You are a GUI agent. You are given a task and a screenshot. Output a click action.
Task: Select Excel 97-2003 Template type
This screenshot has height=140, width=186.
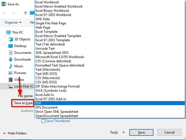pyautogui.click(x=110, y=40)
